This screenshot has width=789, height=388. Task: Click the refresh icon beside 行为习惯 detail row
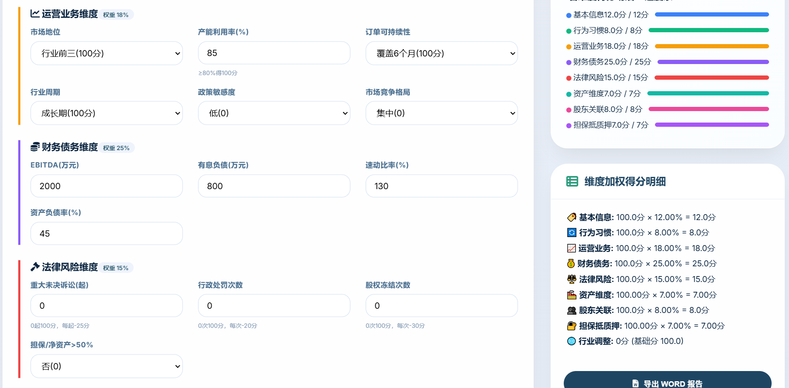point(571,232)
